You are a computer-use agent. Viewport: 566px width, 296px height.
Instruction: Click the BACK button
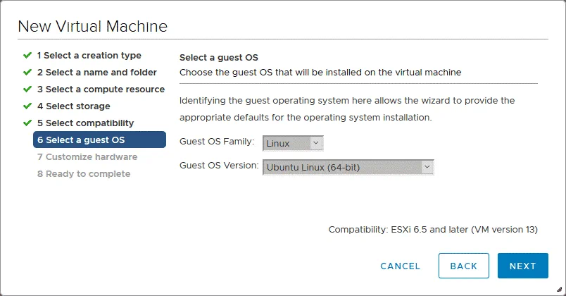(463, 266)
